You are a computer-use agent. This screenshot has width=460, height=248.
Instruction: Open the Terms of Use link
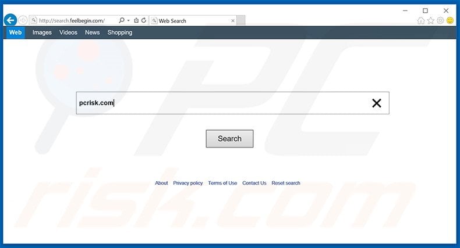pyautogui.click(x=222, y=183)
